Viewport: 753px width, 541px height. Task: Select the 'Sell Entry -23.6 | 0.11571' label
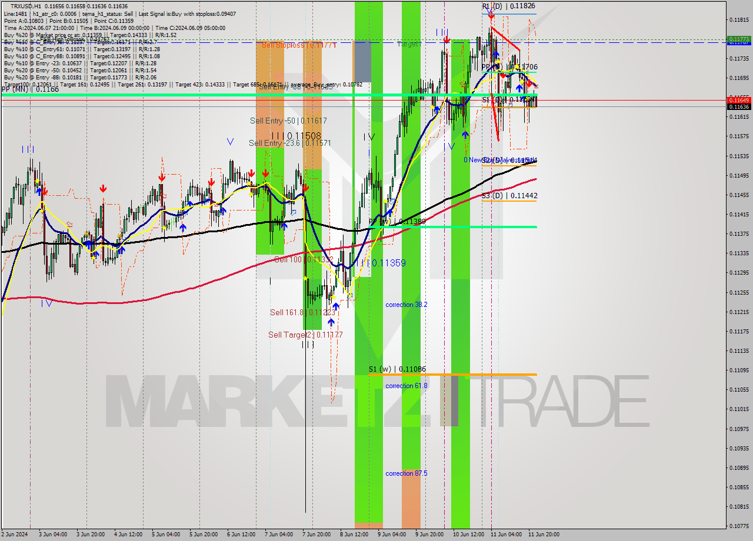point(289,143)
